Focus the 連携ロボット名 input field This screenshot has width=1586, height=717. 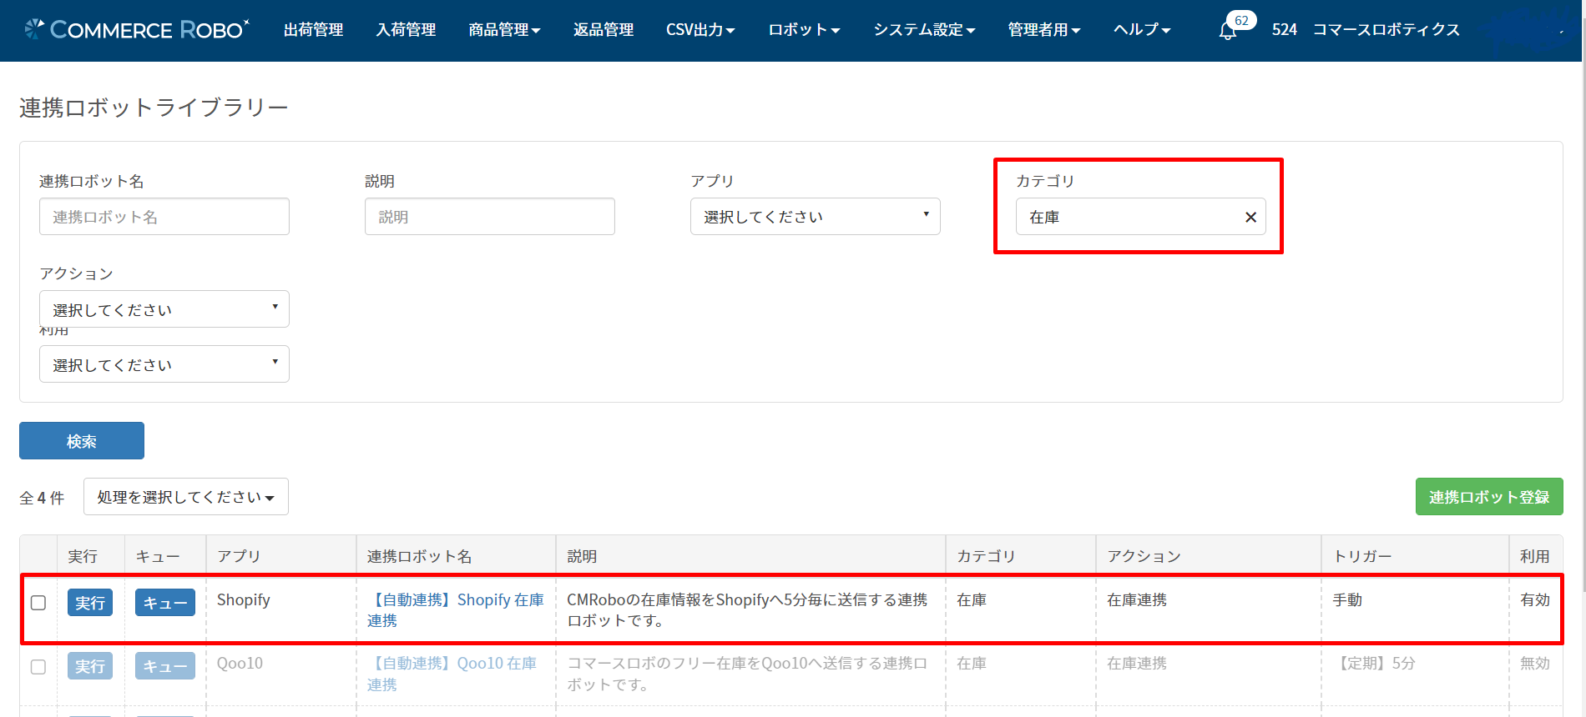(x=164, y=217)
